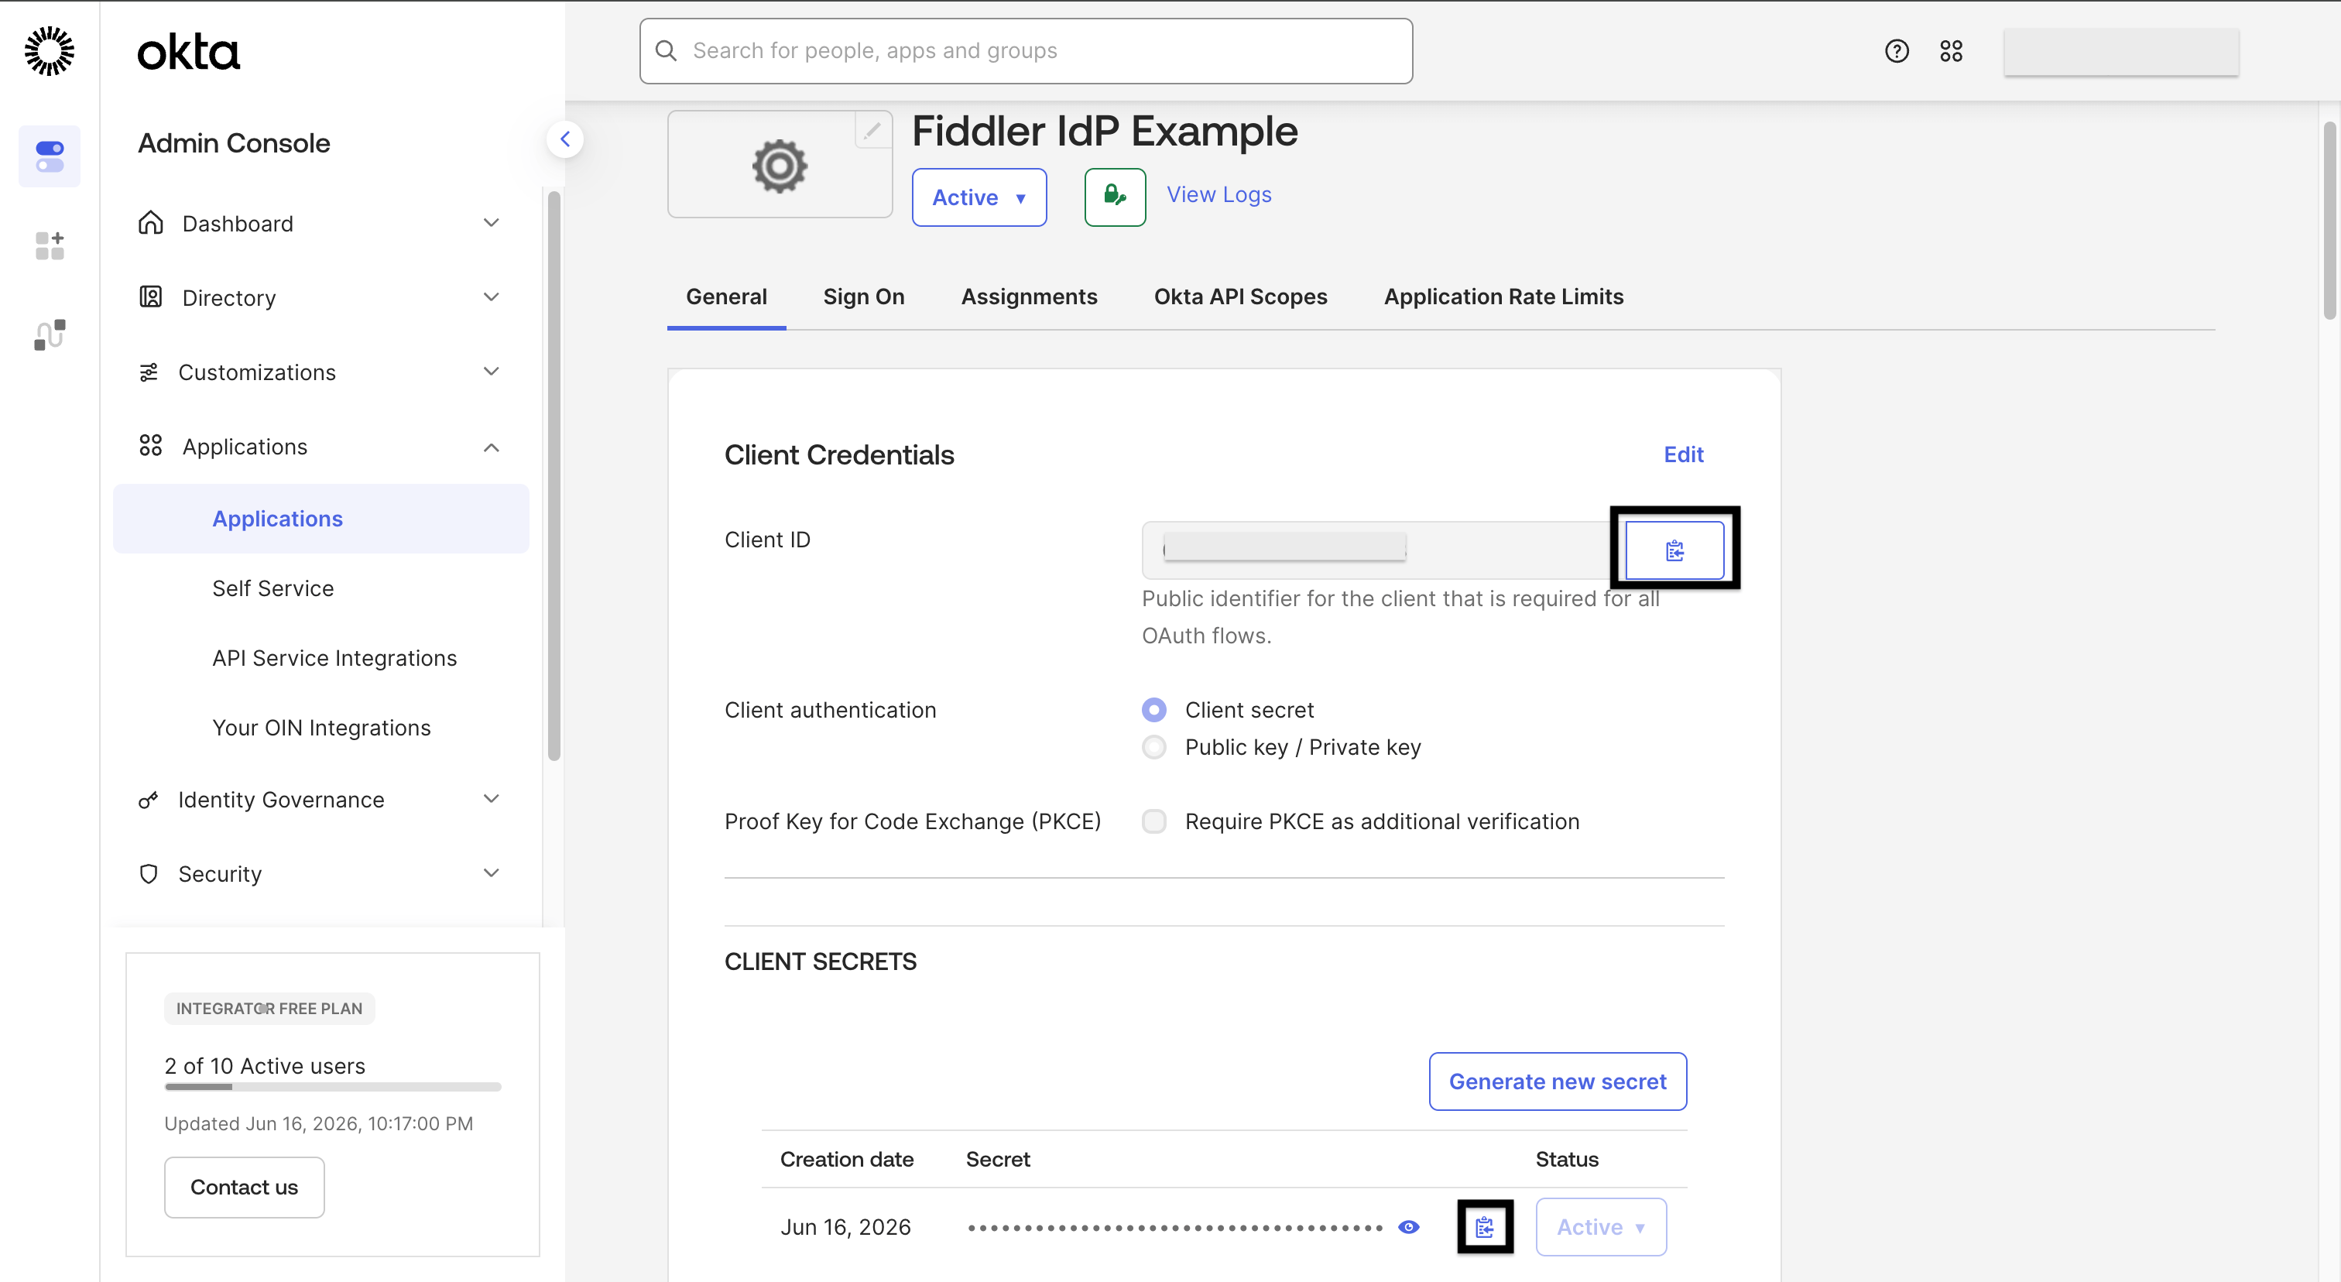Click the help question mark icon

[x=1897, y=51]
